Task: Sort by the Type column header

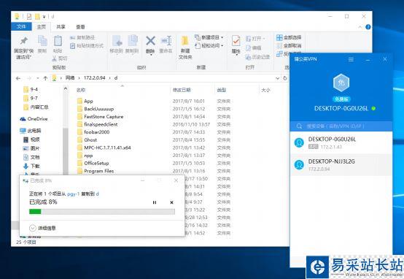Action: tap(221, 90)
